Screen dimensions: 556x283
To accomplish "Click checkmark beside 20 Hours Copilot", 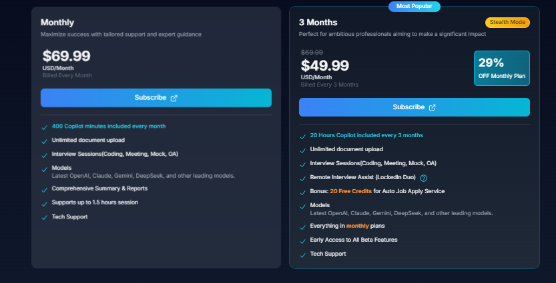I will (x=302, y=136).
